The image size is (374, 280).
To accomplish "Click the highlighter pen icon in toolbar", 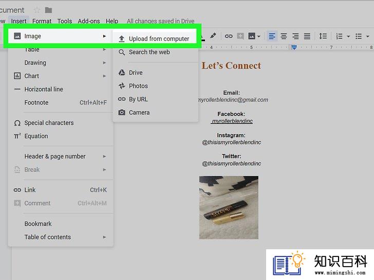I will click(213, 36).
